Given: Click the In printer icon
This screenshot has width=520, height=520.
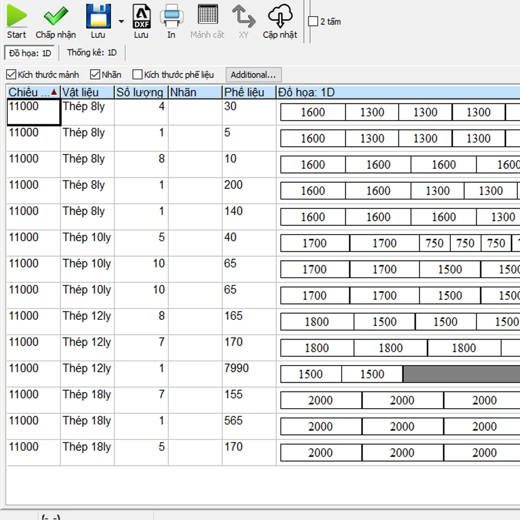Looking at the screenshot, I should [171, 16].
